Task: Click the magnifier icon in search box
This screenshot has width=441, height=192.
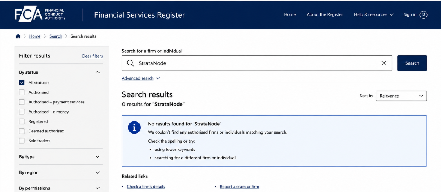Action: click(x=130, y=63)
